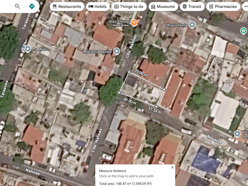Click the 20.00 m distance label
The image size is (248, 186).
tap(141, 73)
